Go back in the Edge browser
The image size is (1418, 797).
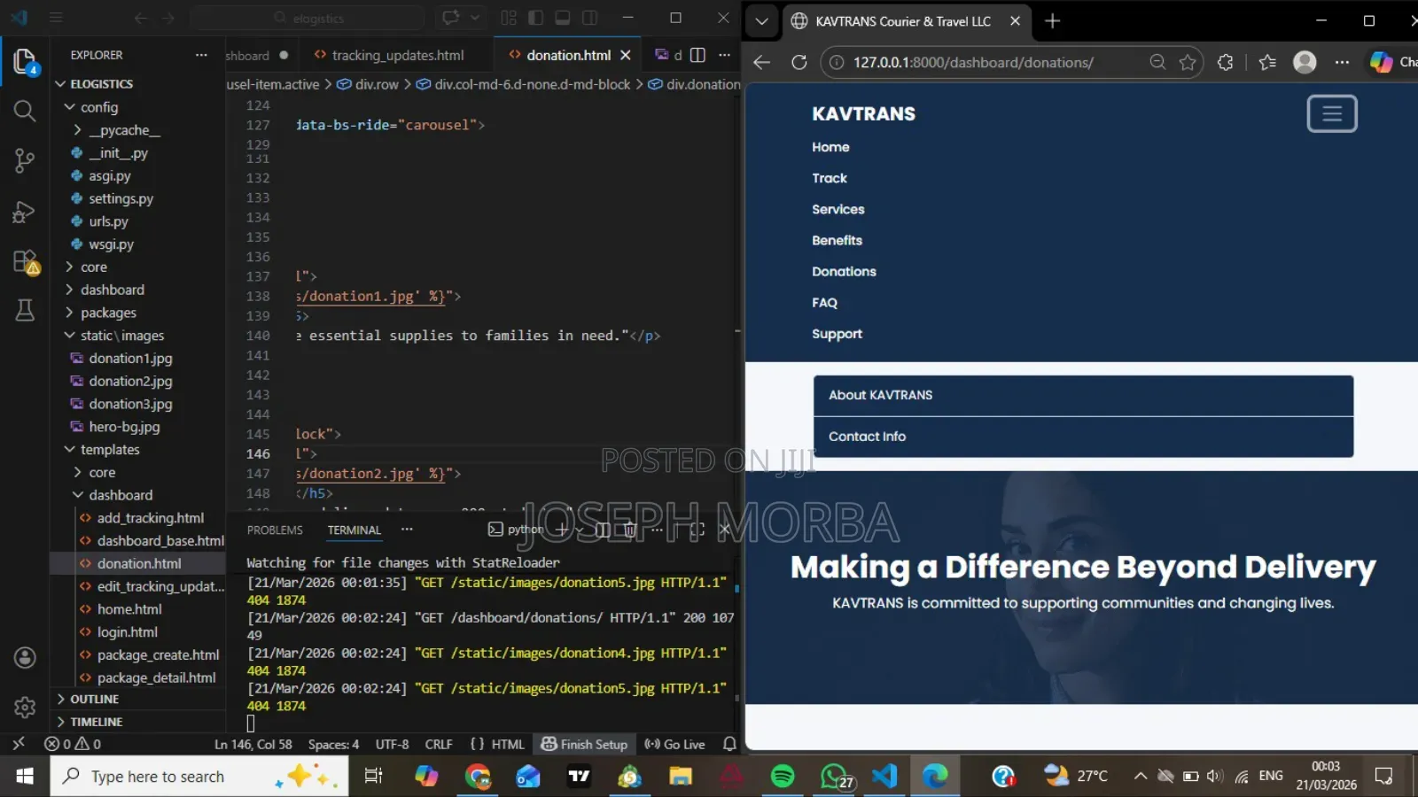[761, 62]
